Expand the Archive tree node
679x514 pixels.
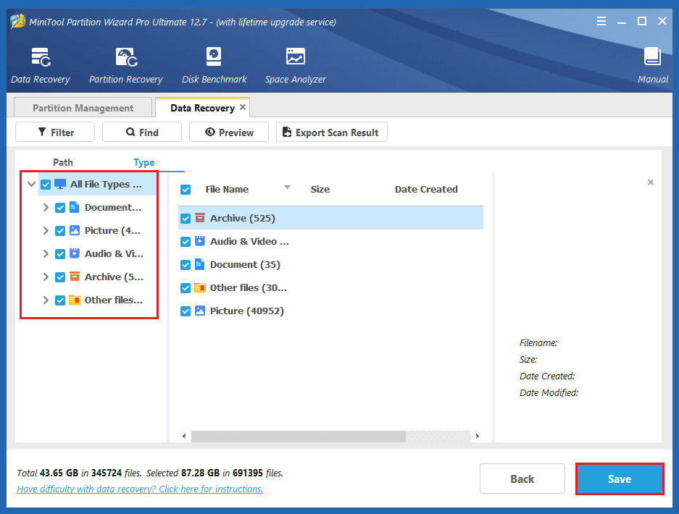(x=46, y=277)
